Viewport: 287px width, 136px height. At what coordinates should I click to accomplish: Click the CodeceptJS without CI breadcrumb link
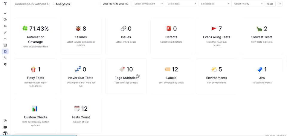click(x=33, y=4)
